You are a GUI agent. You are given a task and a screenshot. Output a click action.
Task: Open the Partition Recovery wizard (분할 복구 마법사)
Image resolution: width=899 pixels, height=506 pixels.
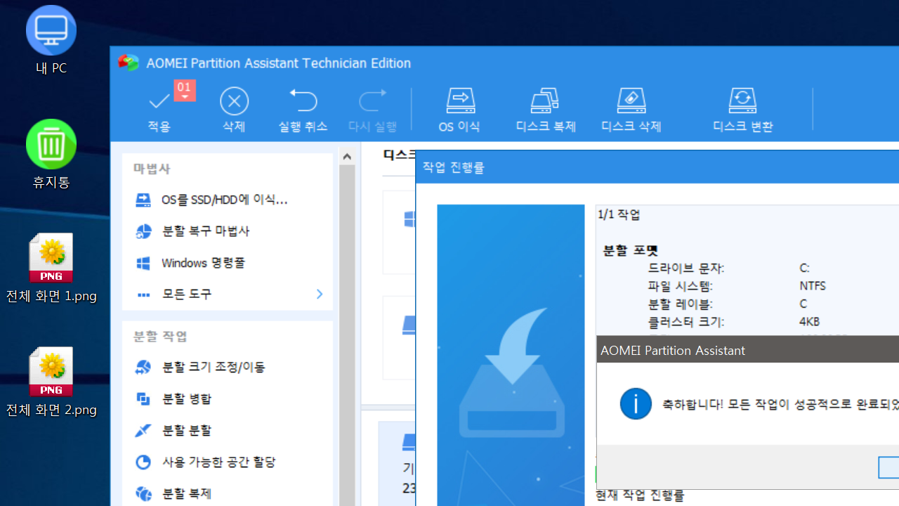point(205,231)
